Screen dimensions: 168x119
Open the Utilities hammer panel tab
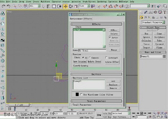point(165,12)
